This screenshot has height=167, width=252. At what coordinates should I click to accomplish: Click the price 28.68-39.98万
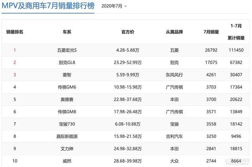[128, 161]
